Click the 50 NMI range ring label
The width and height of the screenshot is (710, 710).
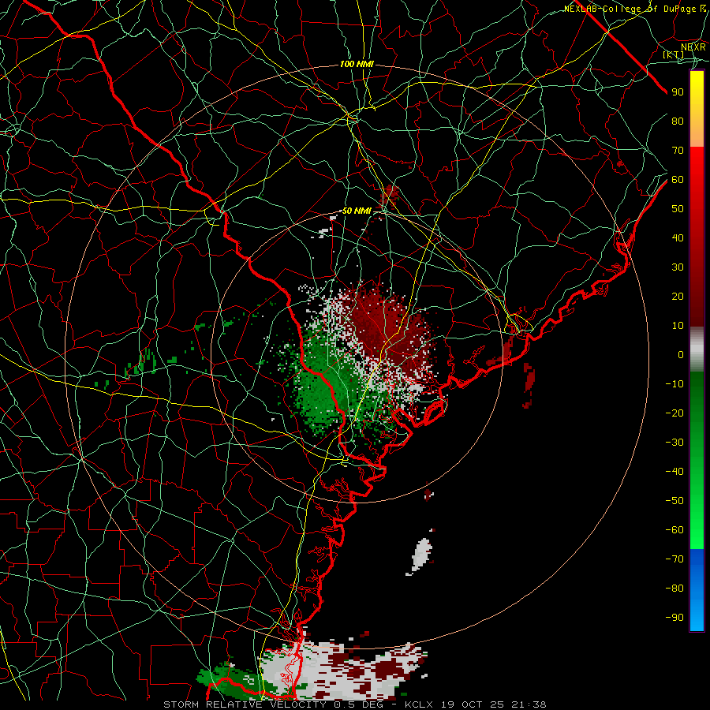coord(357,211)
